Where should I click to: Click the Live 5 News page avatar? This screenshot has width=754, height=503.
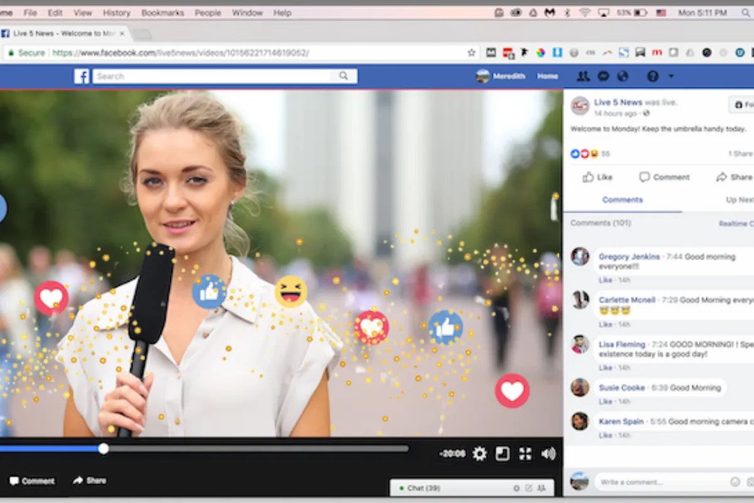point(580,106)
